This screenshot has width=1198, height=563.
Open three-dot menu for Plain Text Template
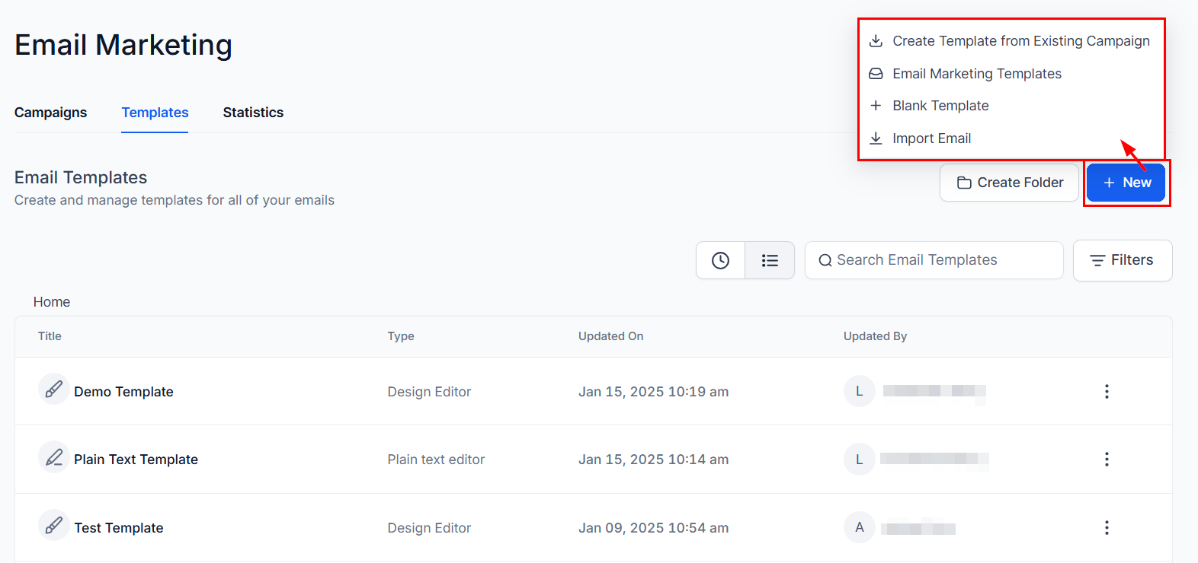1107,460
